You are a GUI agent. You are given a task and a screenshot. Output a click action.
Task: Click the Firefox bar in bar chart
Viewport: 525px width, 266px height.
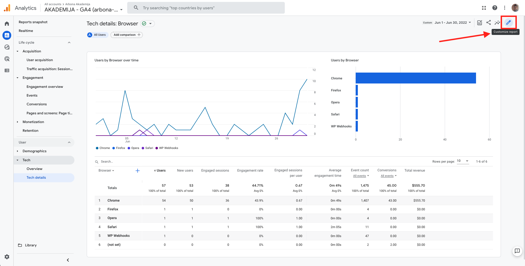point(357,90)
